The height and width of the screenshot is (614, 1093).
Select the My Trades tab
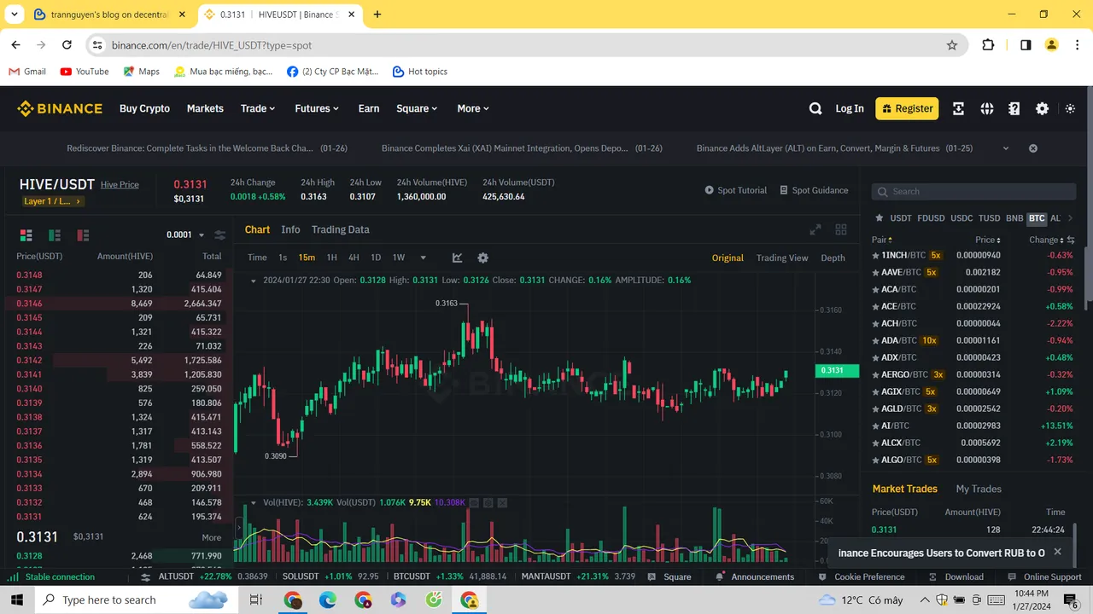tap(978, 489)
